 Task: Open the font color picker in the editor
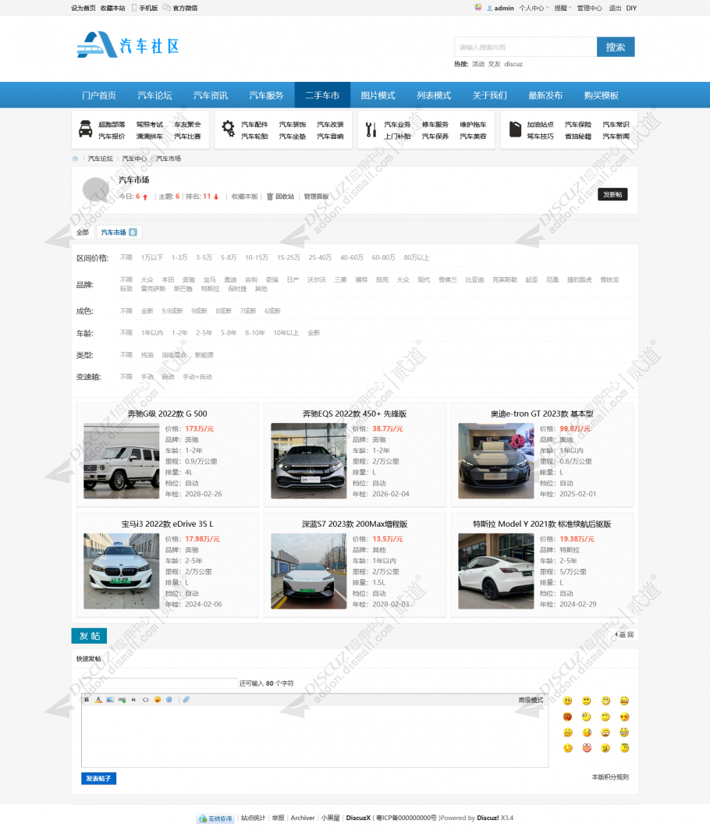[98, 700]
